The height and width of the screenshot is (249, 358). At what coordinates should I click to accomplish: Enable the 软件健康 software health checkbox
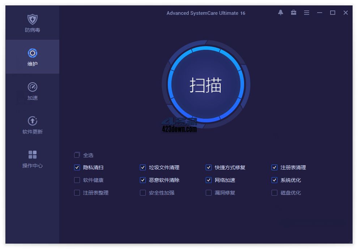(x=77, y=180)
